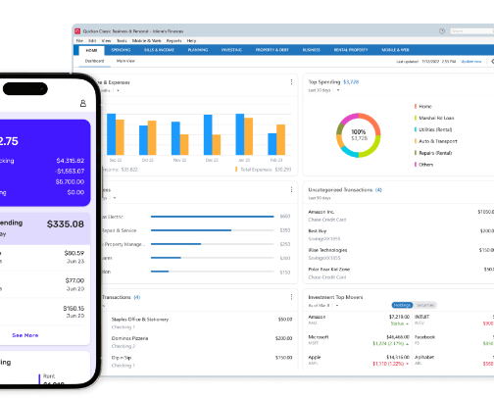Select the INTUIT holding row
The image size is (494, 398).
click(454, 320)
